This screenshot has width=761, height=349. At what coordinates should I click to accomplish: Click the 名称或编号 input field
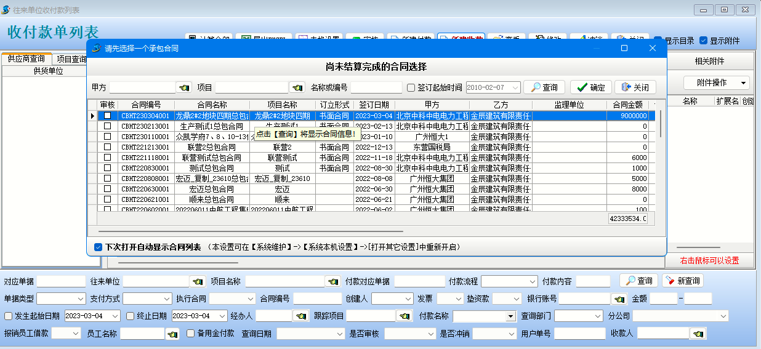click(x=376, y=87)
